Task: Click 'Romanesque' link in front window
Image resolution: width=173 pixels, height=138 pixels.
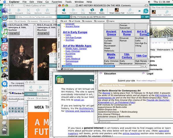Action: tap(72, 61)
